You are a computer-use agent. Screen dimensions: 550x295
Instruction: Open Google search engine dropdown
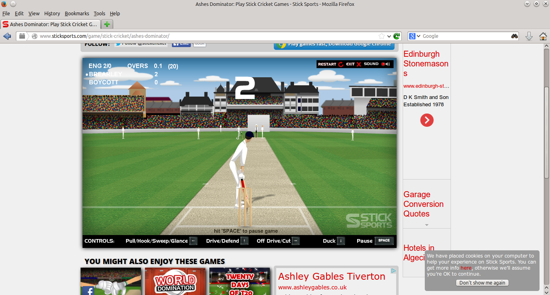point(415,36)
